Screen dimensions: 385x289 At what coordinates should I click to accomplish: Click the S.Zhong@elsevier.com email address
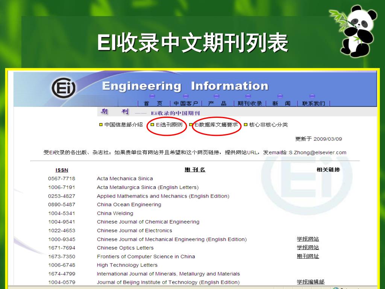317,153
